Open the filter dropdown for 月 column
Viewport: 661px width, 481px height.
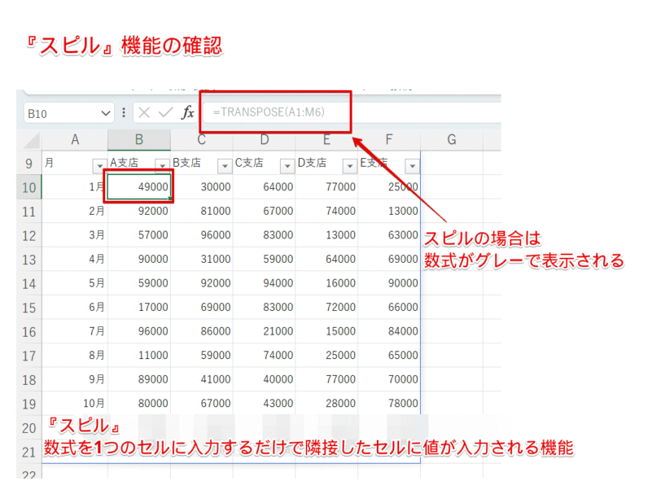tap(99, 166)
